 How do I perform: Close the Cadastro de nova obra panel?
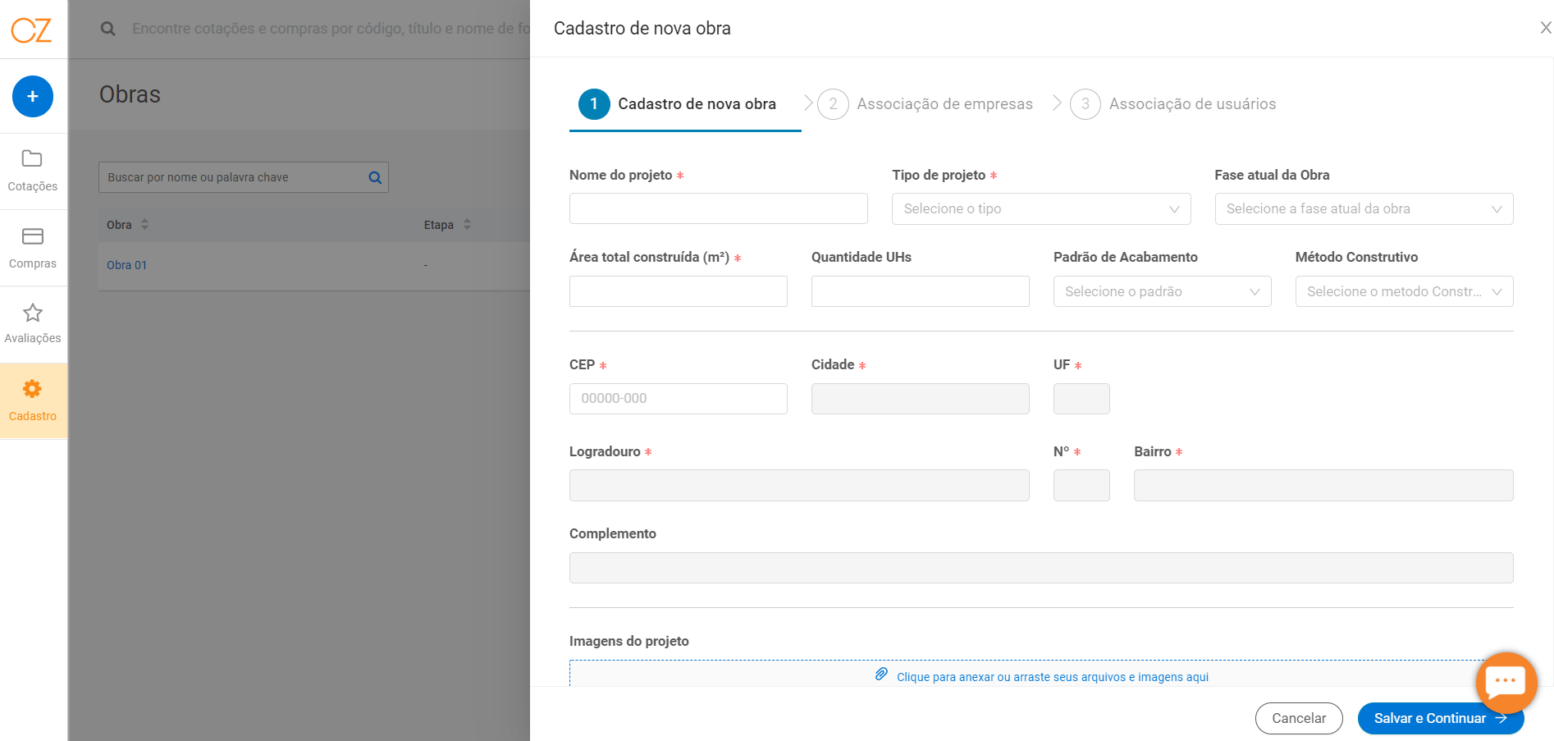point(1545,28)
